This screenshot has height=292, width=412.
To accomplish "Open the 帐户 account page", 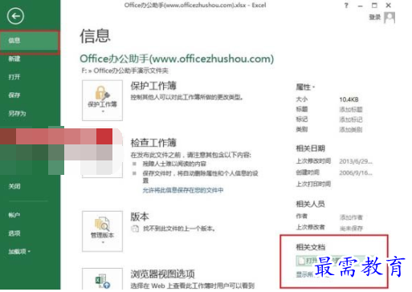I will click(14, 215).
